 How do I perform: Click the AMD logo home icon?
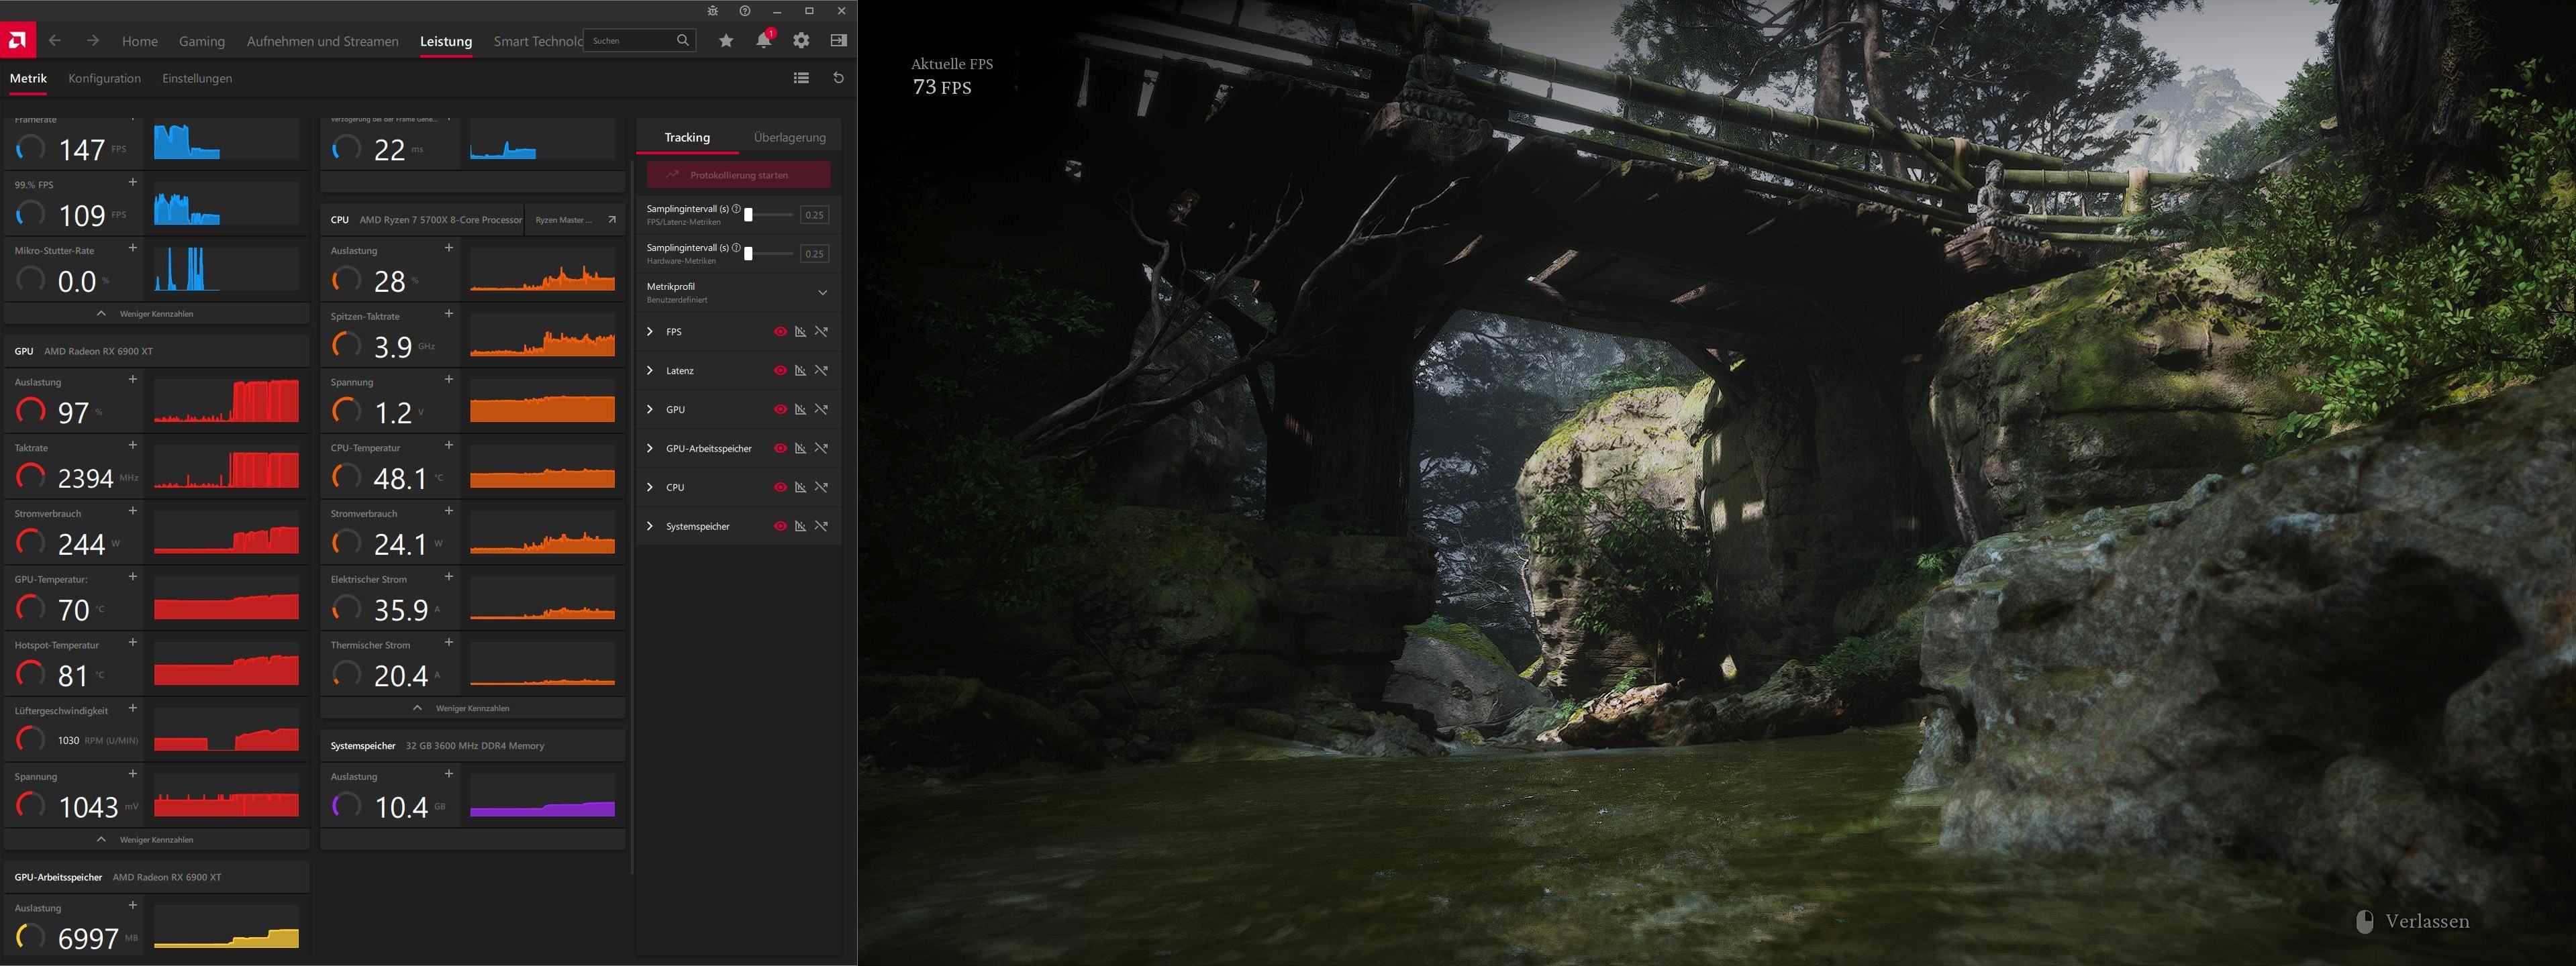pyautogui.click(x=17, y=41)
